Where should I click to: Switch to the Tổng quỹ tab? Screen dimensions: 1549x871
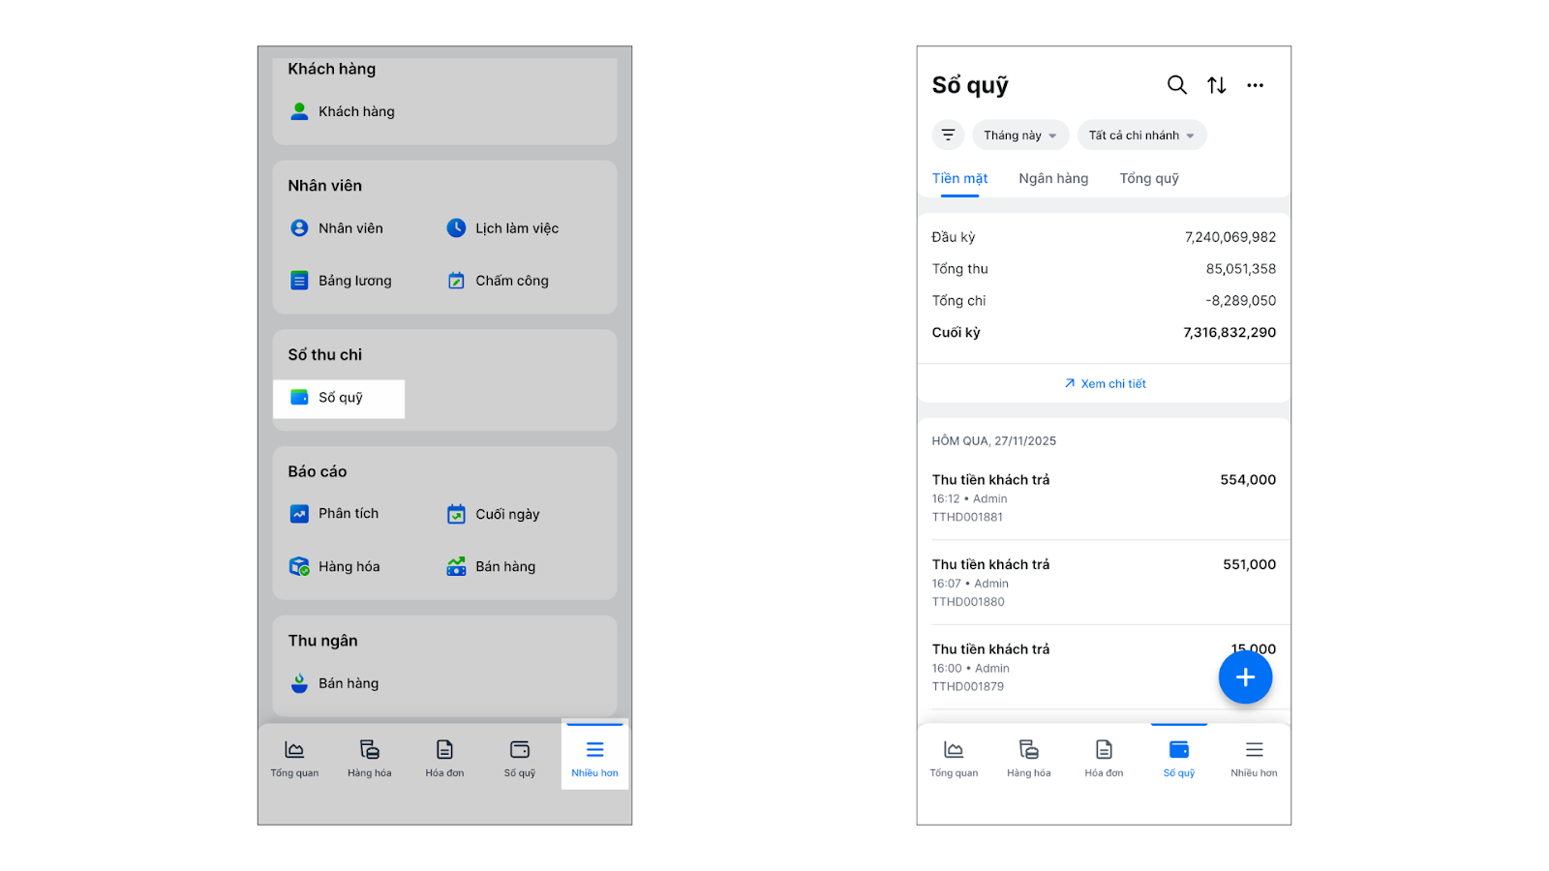(x=1149, y=179)
